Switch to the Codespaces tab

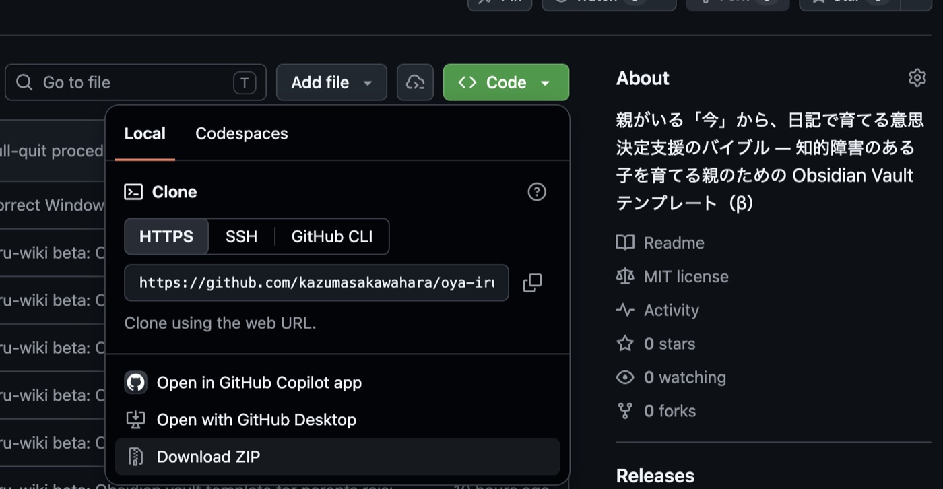coord(241,133)
